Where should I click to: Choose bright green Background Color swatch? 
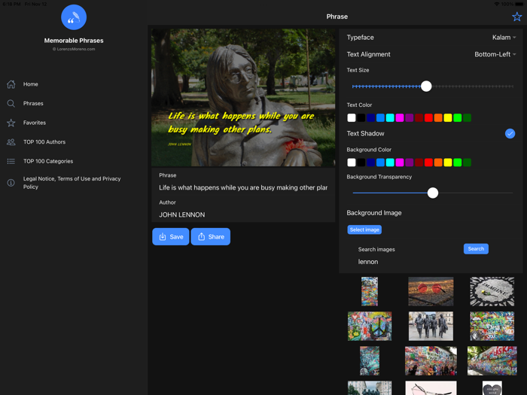(x=458, y=163)
